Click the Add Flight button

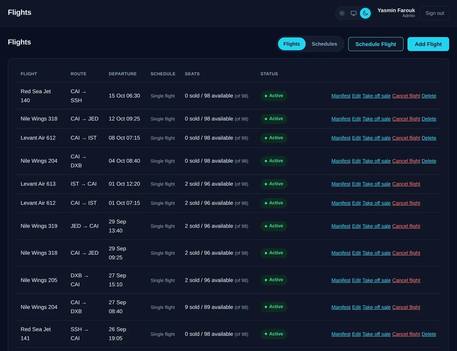pos(428,44)
